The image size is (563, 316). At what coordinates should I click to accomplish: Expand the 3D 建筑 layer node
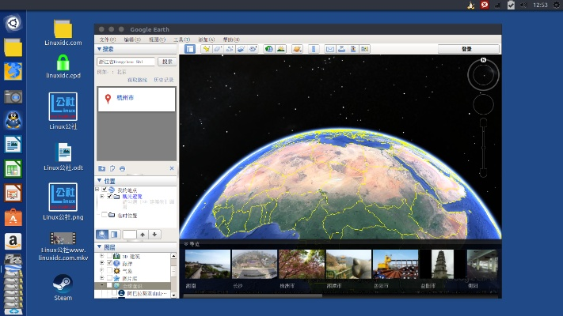pyautogui.click(x=102, y=256)
